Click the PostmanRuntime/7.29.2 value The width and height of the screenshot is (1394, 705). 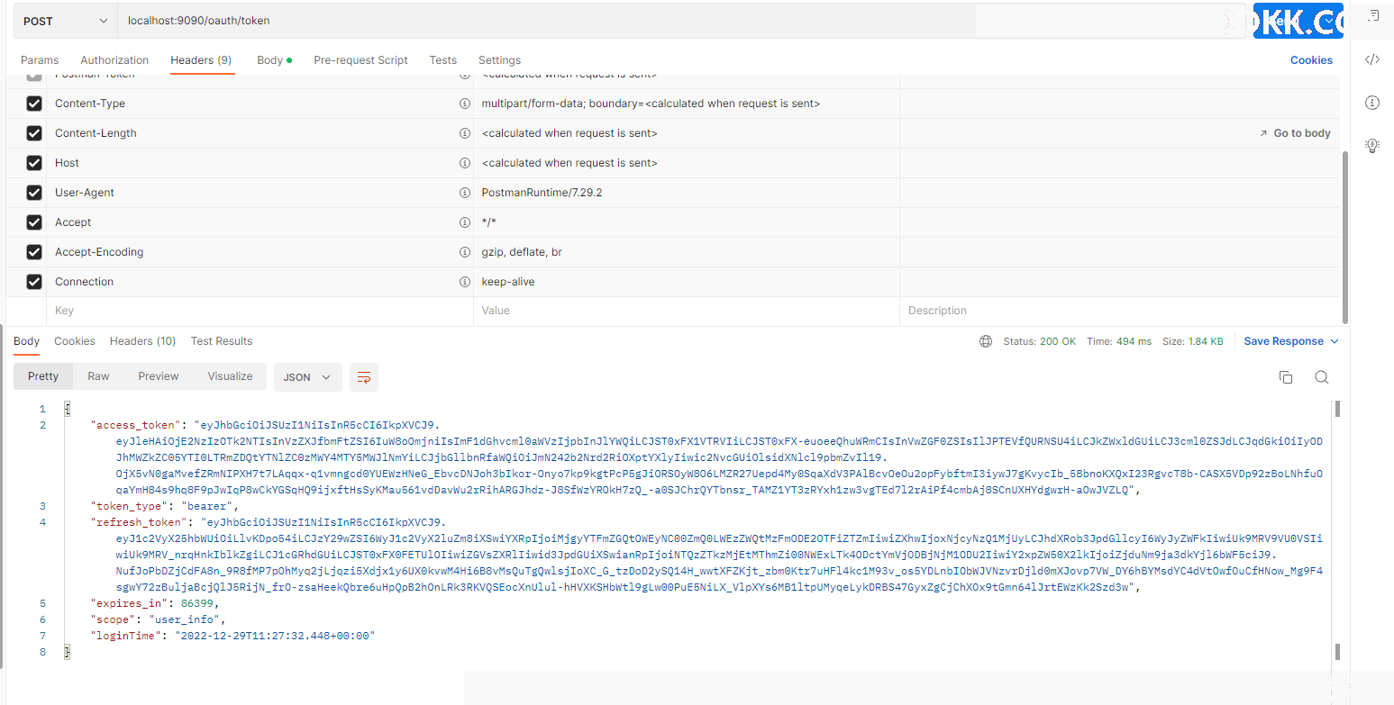[x=542, y=193]
